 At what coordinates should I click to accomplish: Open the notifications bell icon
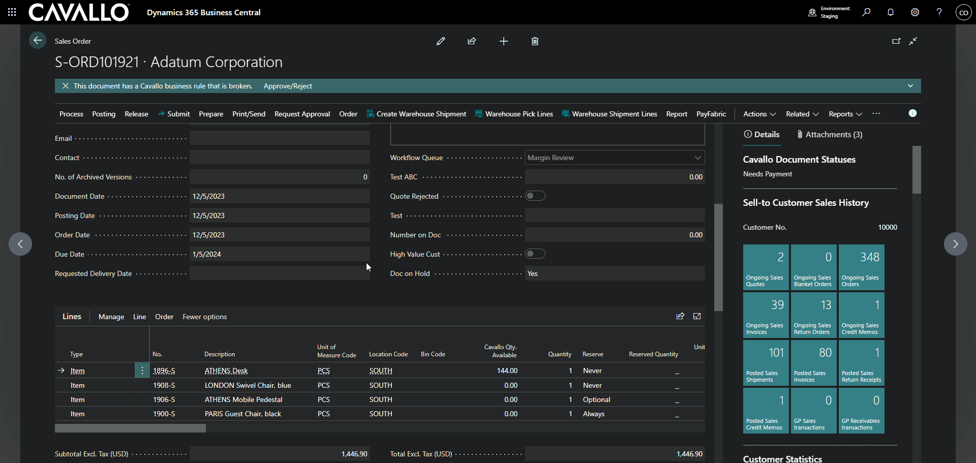[x=891, y=12]
